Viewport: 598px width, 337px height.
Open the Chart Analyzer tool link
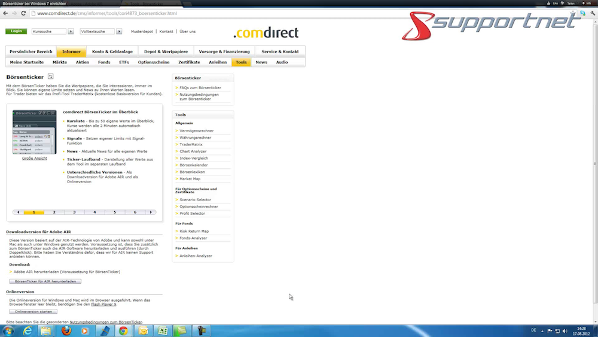[193, 151]
